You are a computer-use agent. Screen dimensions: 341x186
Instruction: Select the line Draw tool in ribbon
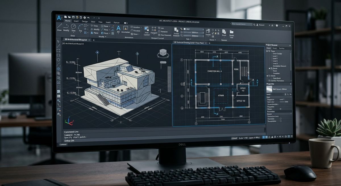[59, 26]
